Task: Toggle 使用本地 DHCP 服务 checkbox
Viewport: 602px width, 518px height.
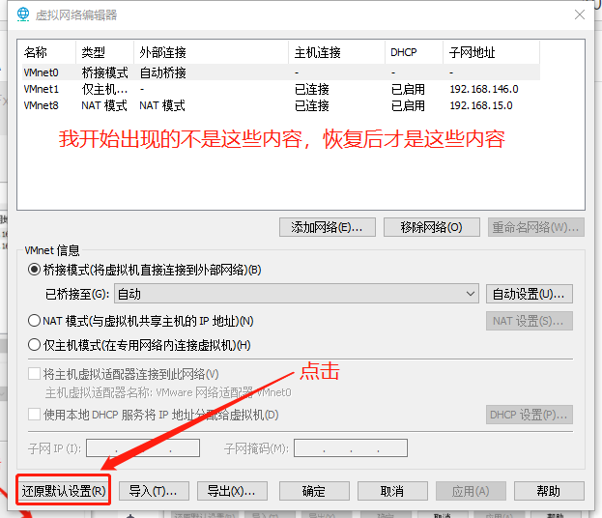Action: click(34, 415)
